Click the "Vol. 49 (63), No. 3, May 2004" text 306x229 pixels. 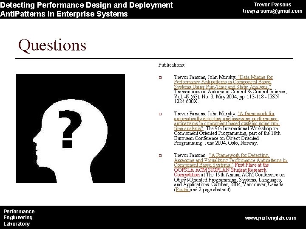coord(206,97)
